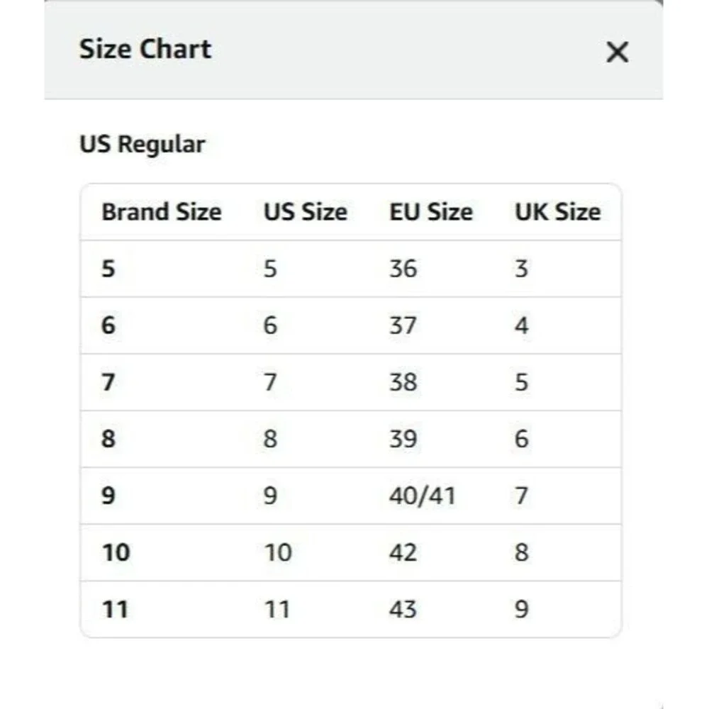Click EU size 36 cell
The width and height of the screenshot is (709, 709).
[x=403, y=269]
